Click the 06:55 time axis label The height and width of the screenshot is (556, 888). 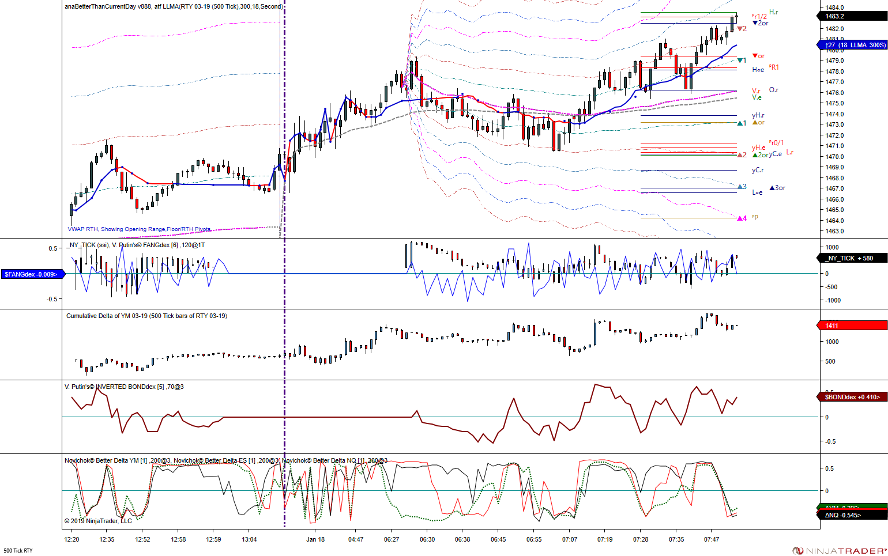point(534,539)
